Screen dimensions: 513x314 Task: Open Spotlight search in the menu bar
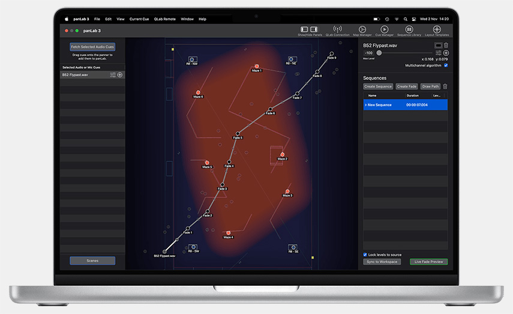click(x=406, y=19)
